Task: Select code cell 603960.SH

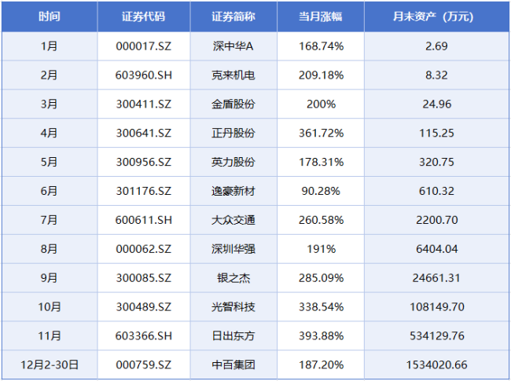Action: [x=144, y=75]
